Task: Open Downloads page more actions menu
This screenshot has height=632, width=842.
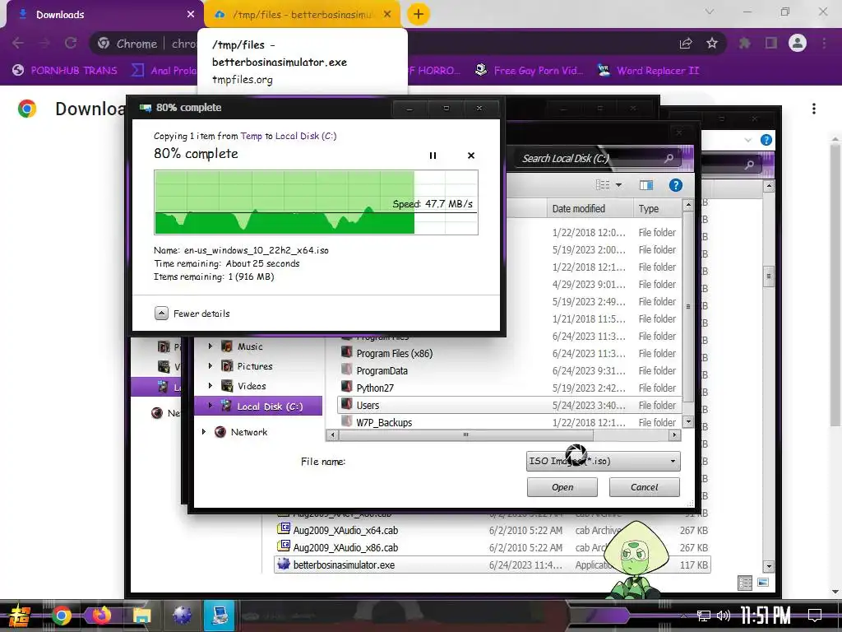Action: pyautogui.click(x=814, y=109)
